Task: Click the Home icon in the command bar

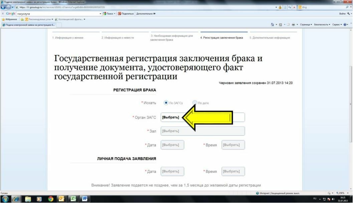Action: click(x=273, y=25)
